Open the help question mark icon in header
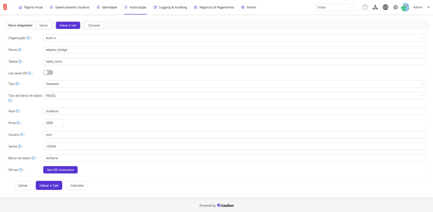 pyautogui.click(x=365, y=8)
